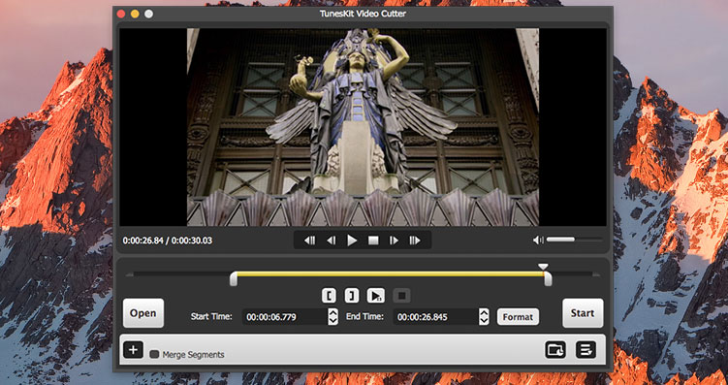The image size is (728, 385).
Task: Minimize the window with yellow button
Action: pos(135,14)
